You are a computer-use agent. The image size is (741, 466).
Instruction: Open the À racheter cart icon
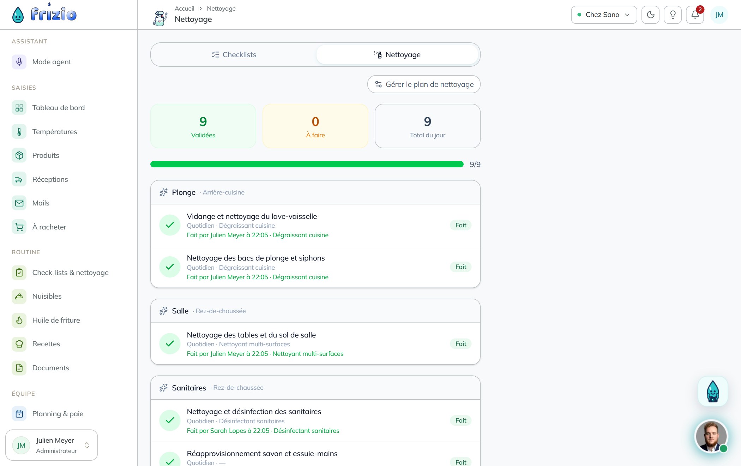(19, 227)
